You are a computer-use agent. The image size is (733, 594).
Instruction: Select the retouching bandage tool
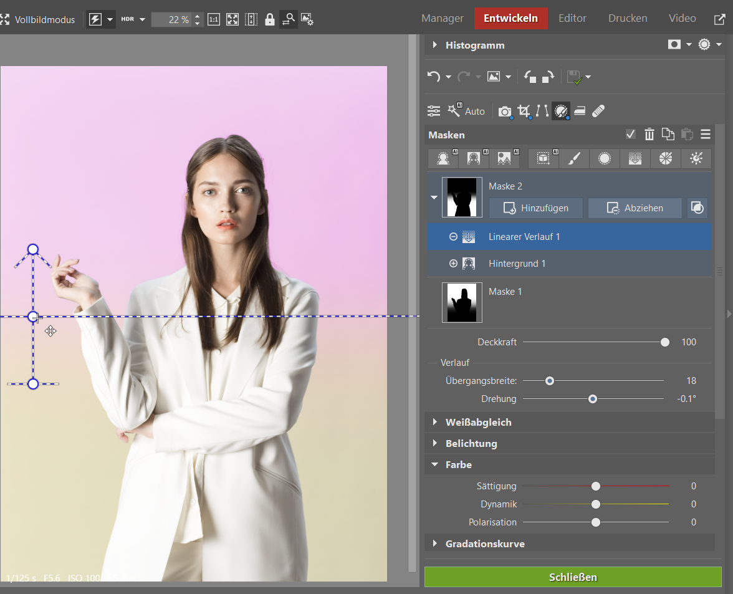598,112
